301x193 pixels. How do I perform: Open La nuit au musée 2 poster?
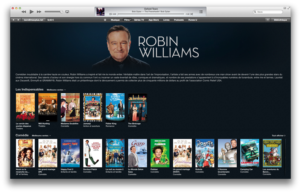pyautogui.click(x=115, y=153)
